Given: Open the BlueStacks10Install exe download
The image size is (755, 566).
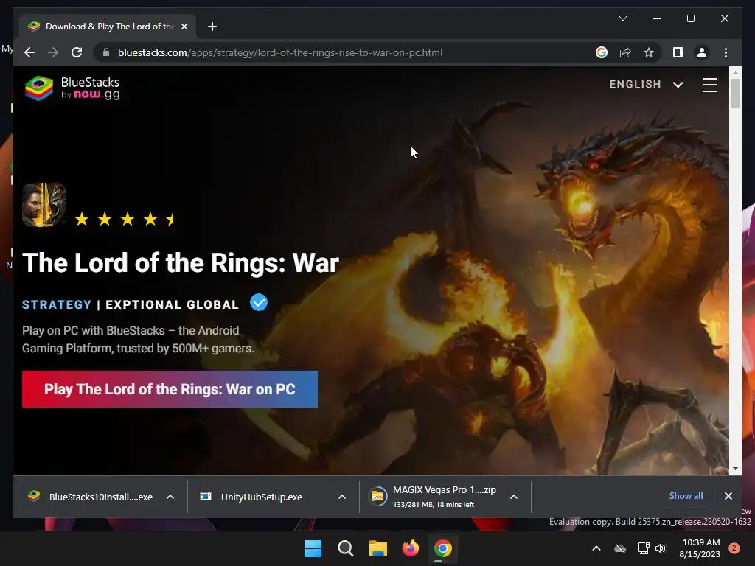Looking at the screenshot, I should pos(91,497).
